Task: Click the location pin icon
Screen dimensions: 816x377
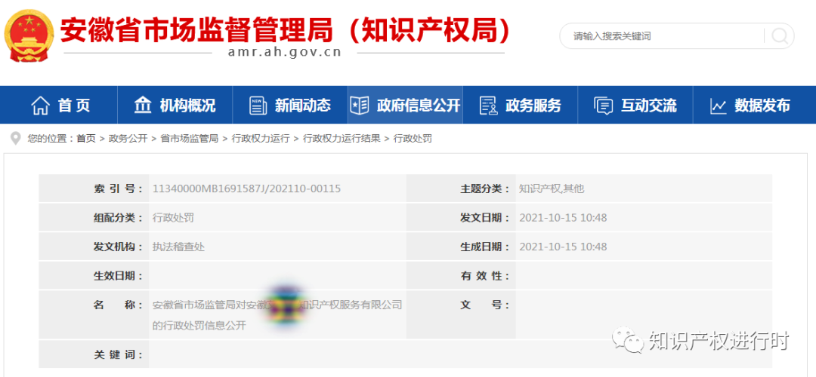Action: coord(16,138)
